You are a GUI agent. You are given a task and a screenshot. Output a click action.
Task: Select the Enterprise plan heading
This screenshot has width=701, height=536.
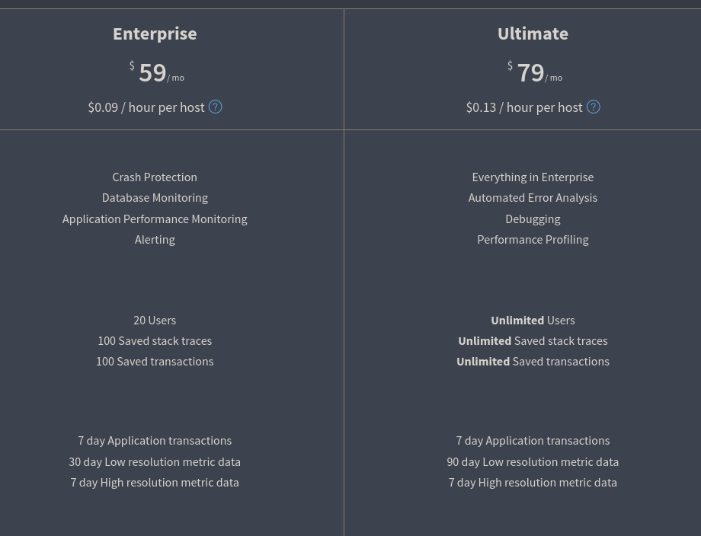(x=155, y=34)
